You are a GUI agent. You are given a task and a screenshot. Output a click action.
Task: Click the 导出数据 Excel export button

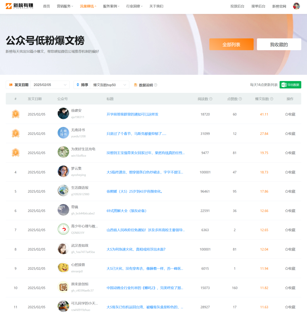[x=290, y=85]
